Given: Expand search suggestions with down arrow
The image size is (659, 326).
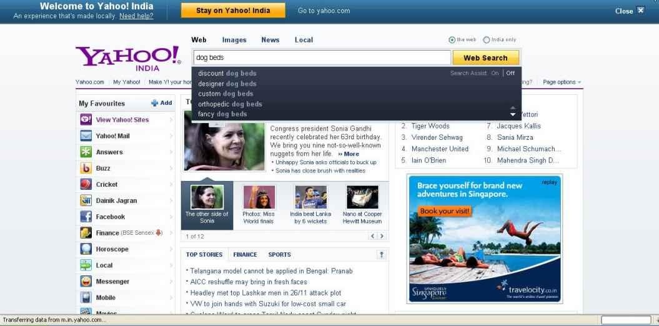Looking at the screenshot, I should (x=513, y=115).
